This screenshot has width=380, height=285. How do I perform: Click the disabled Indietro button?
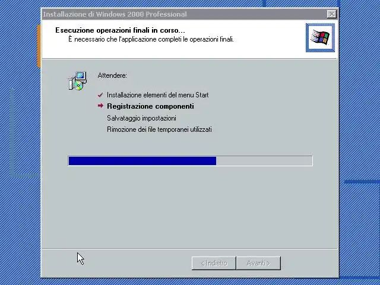coord(214,263)
